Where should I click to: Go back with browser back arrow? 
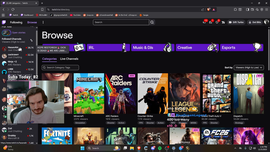3,9
